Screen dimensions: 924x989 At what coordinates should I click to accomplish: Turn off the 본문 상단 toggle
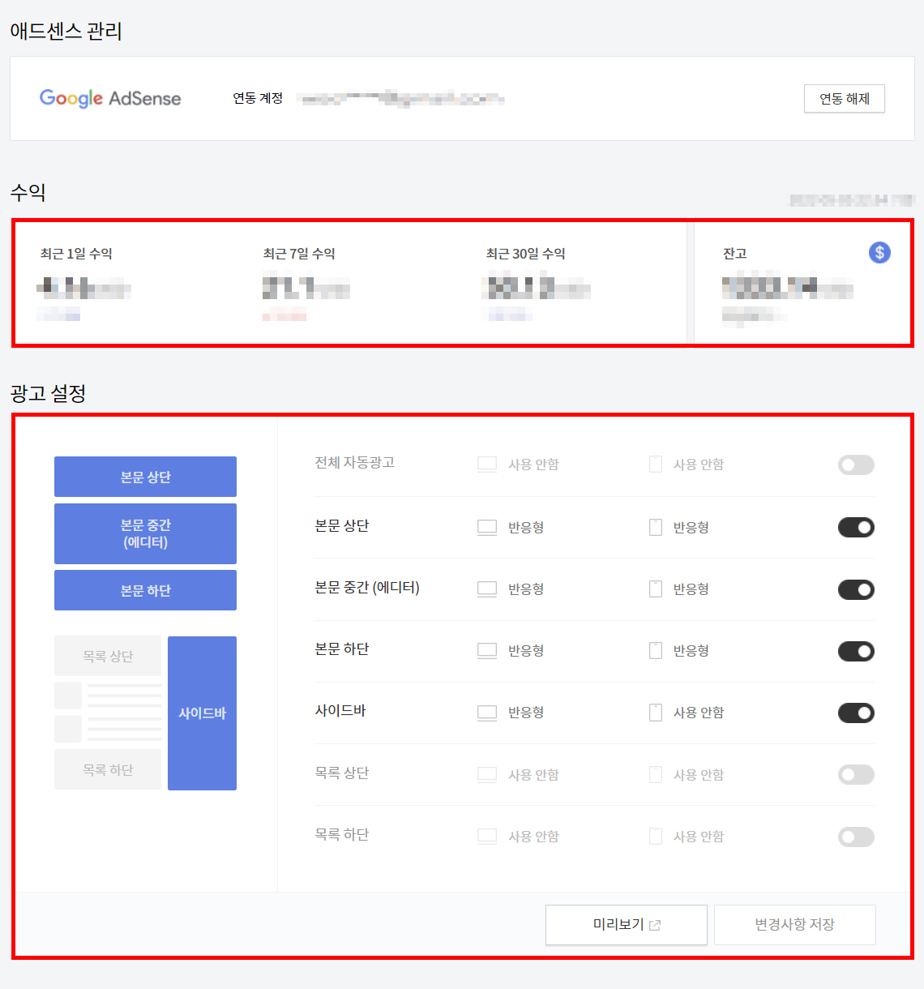(x=856, y=527)
